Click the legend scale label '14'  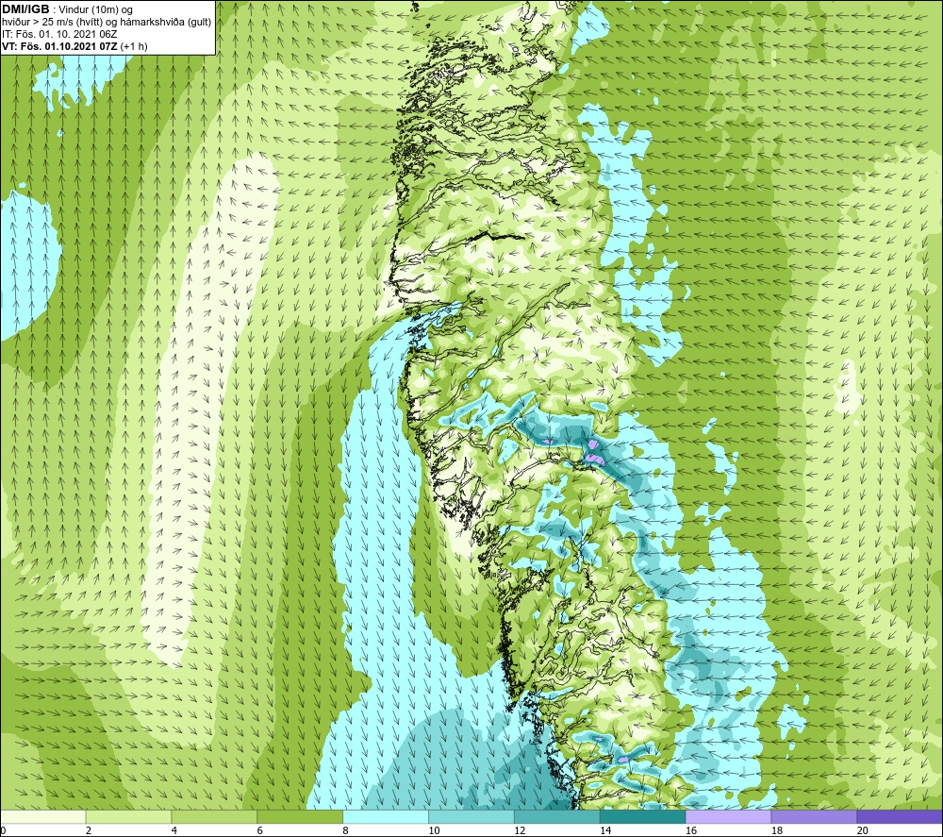605,830
